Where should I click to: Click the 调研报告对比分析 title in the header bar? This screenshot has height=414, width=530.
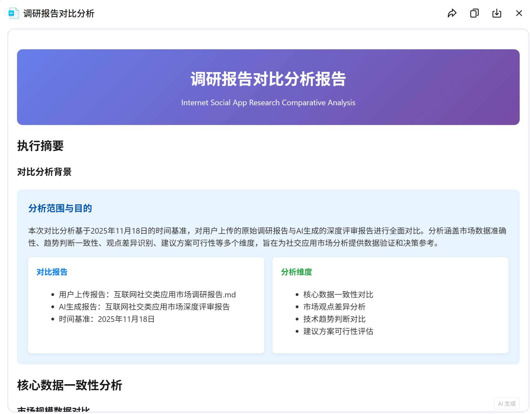[59, 13]
